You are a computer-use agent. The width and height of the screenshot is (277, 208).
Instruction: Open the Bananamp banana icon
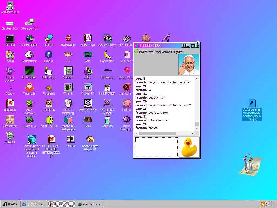coord(107,55)
